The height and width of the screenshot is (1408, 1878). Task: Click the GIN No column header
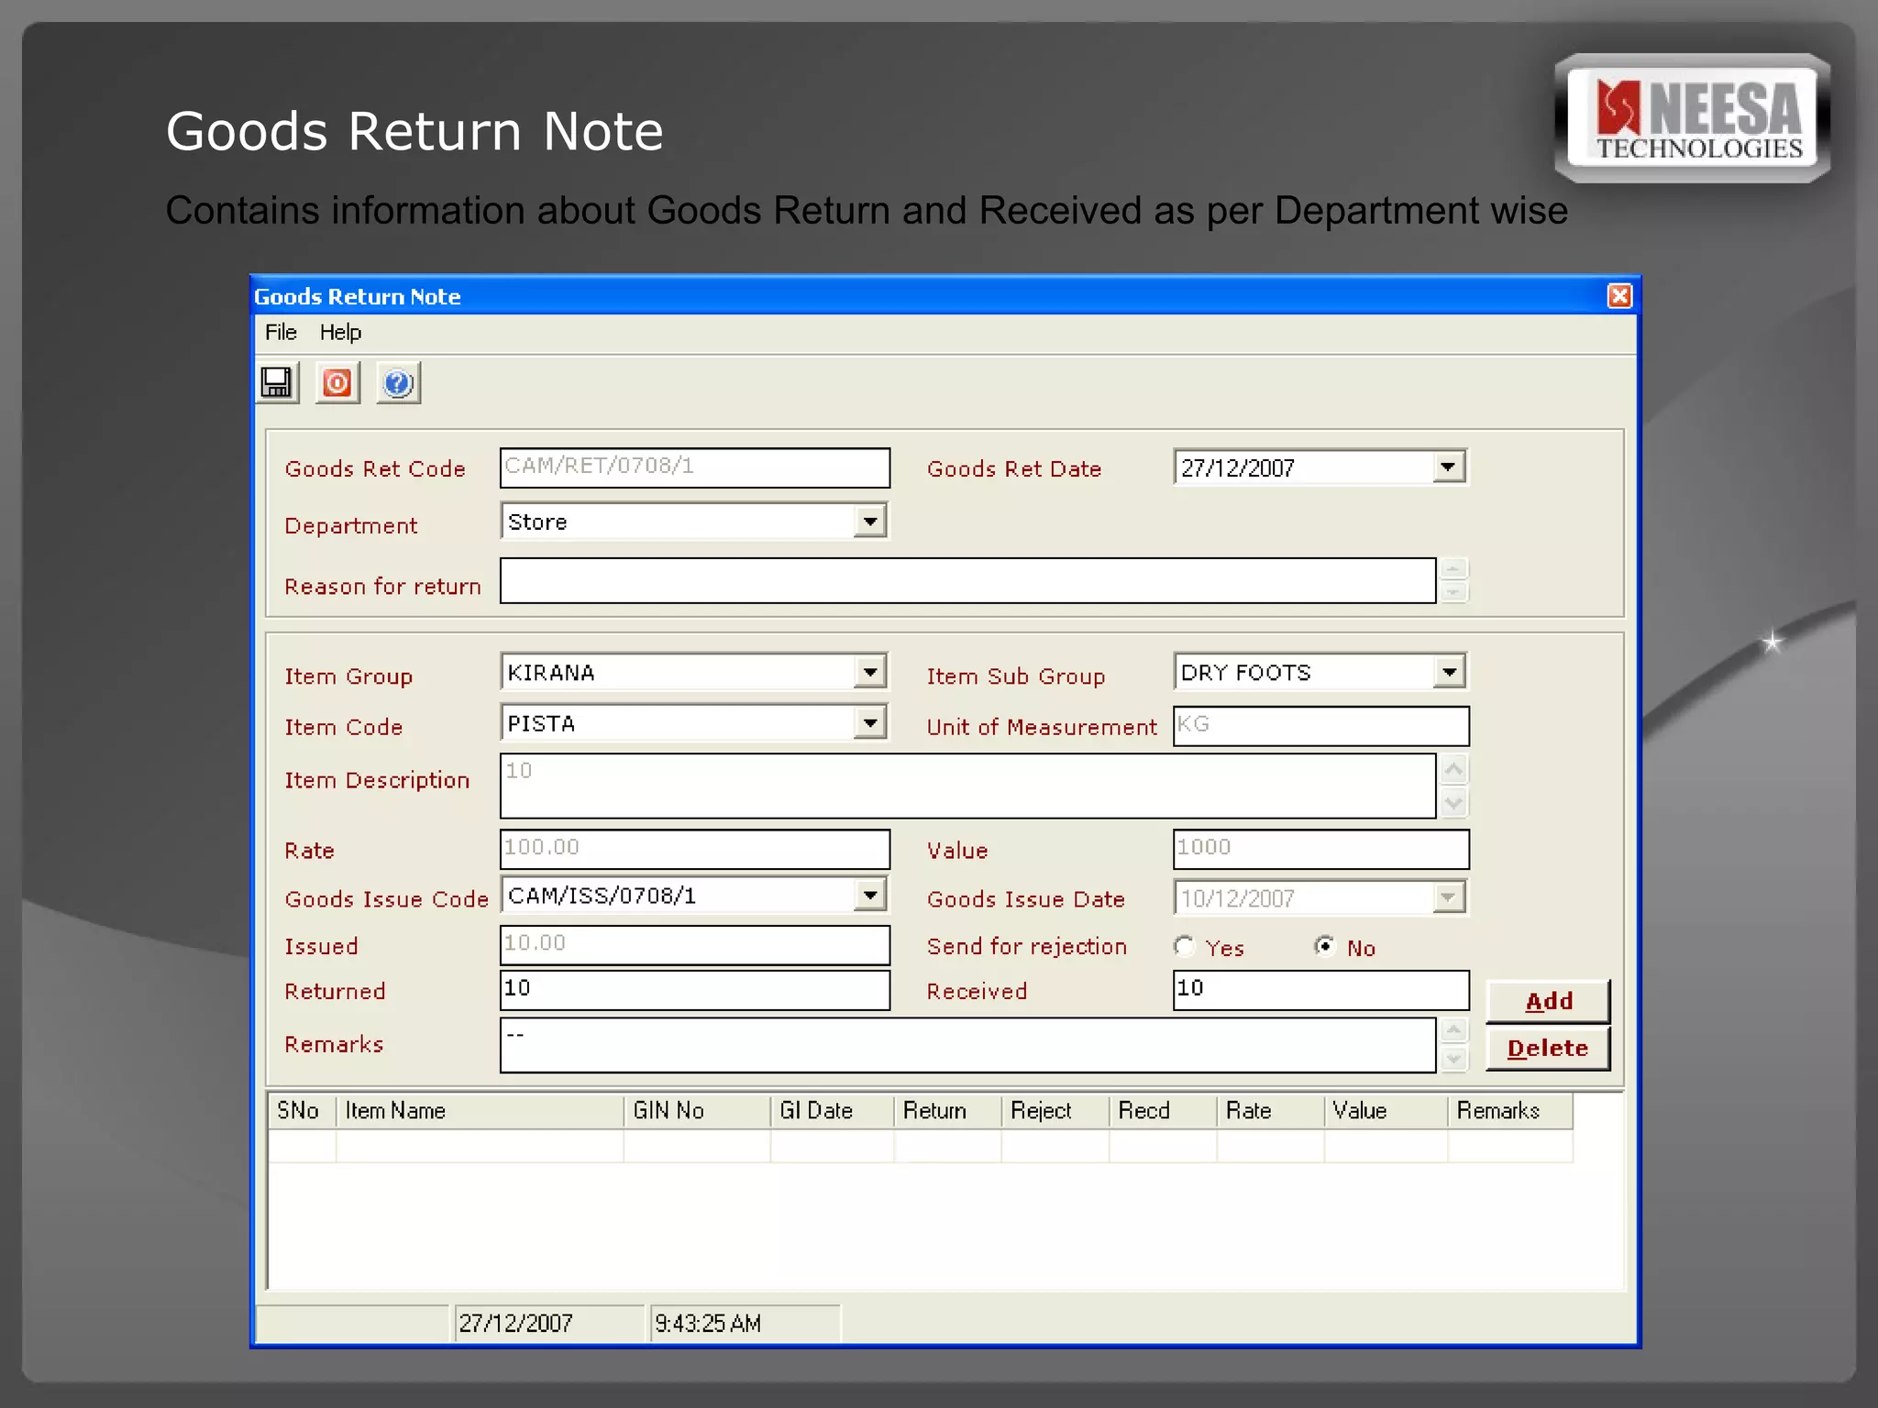[697, 1111]
